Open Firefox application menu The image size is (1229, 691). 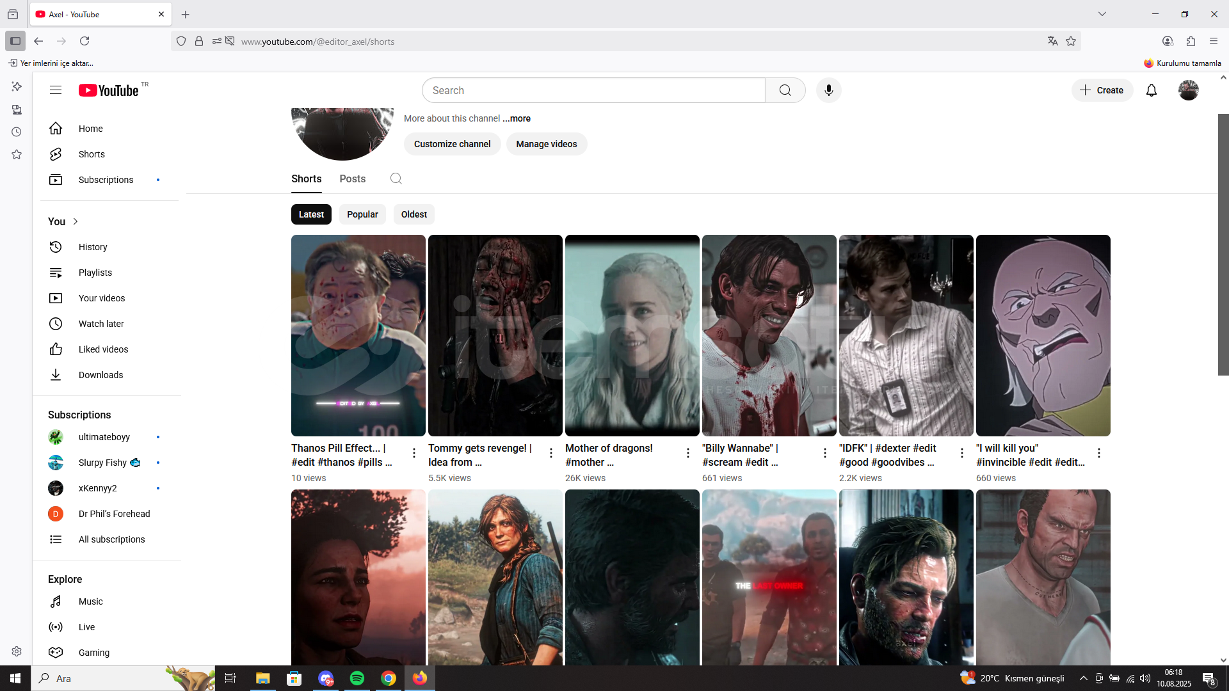[x=1214, y=41]
